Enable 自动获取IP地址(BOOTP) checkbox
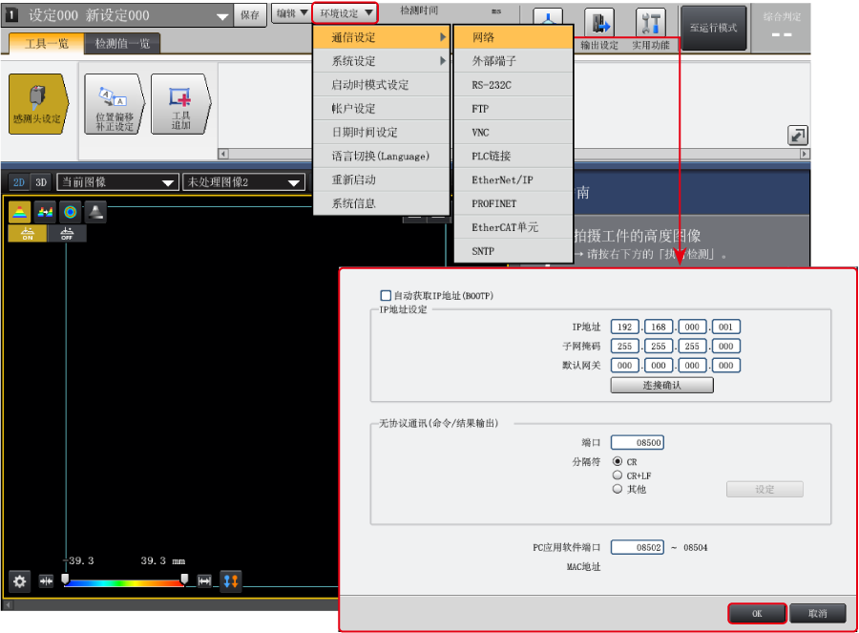The image size is (859, 633). click(x=387, y=296)
